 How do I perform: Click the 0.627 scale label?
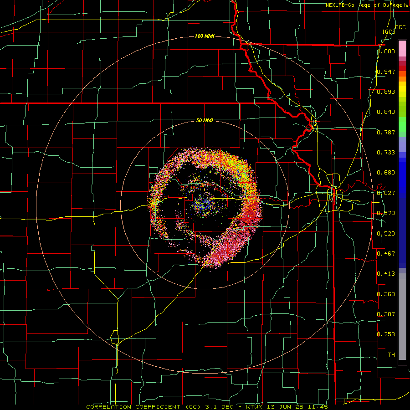pyautogui.click(x=386, y=193)
